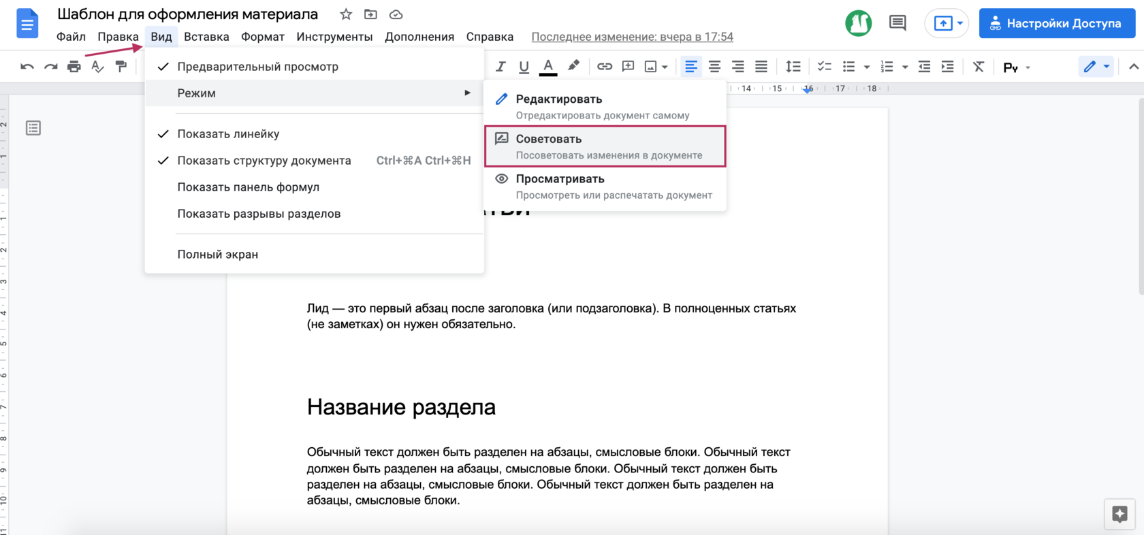Open the highlight color picker
The height and width of the screenshot is (535, 1144).
coord(573,66)
